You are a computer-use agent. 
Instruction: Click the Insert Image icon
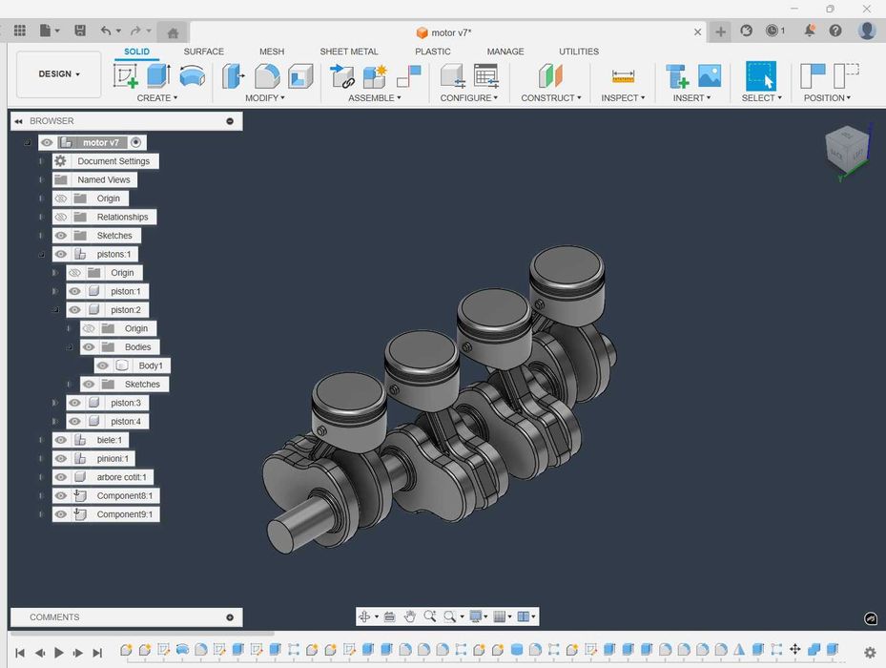710,75
